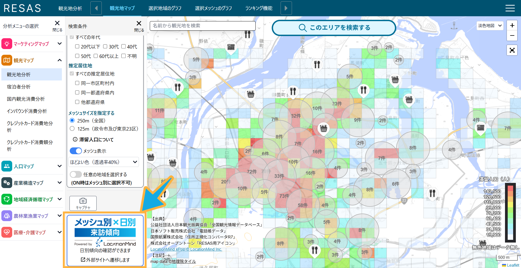Image resolution: width=521 pixels, height=268 pixels.
Task: Check the 他都道府県 checkbox
Action: click(77, 102)
